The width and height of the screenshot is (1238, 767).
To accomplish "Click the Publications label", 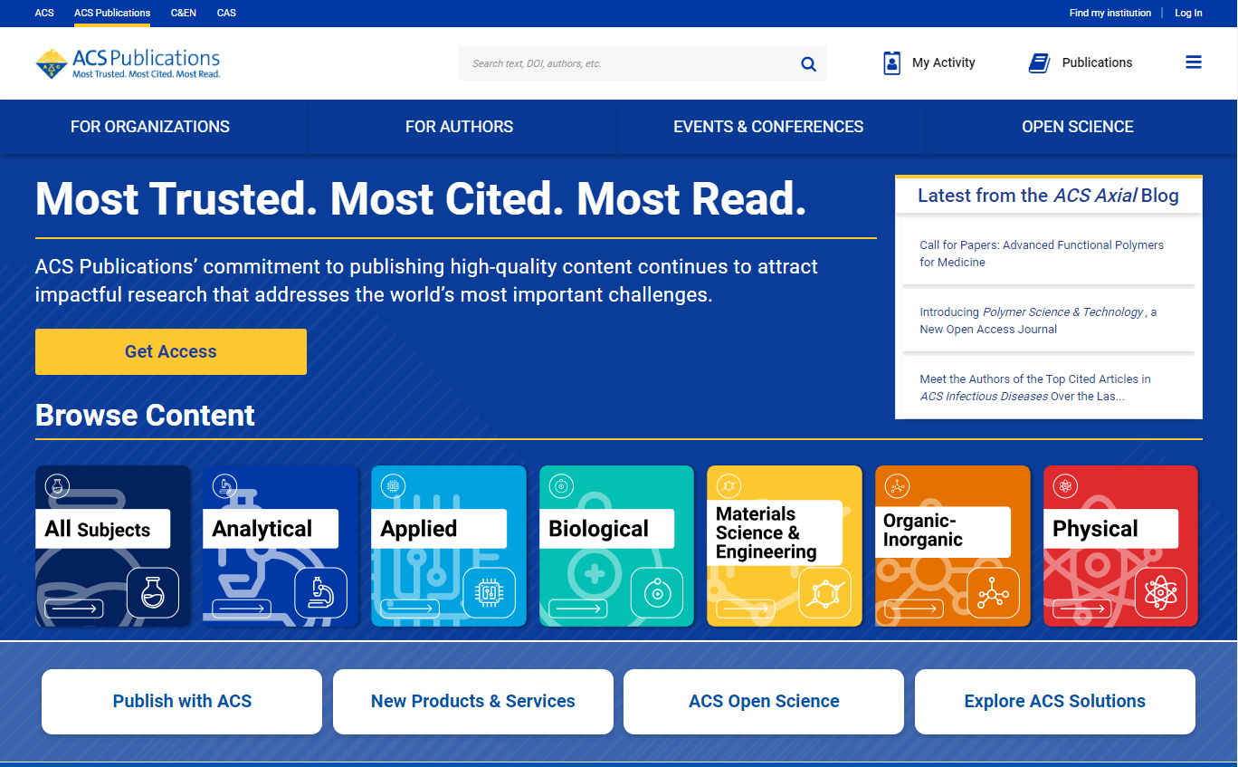I will pos(1097,62).
